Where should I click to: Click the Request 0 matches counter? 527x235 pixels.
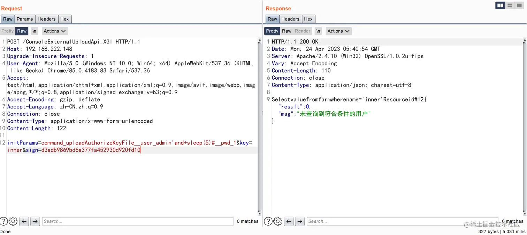coord(247,221)
